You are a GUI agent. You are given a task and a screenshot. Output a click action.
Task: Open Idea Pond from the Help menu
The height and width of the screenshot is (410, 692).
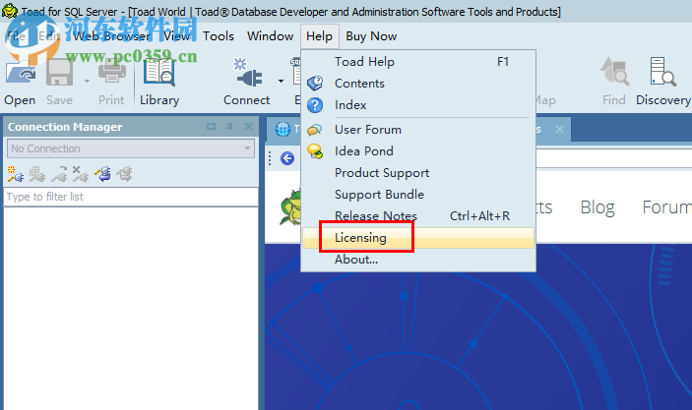pyautogui.click(x=418, y=151)
